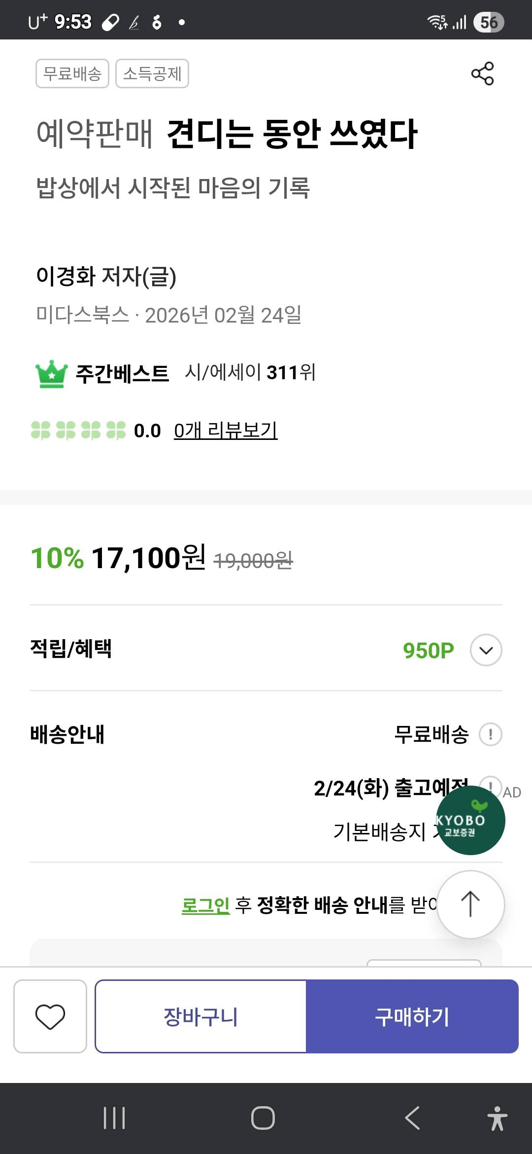Tap the 소득공제 tag chip

tap(152, 74)
